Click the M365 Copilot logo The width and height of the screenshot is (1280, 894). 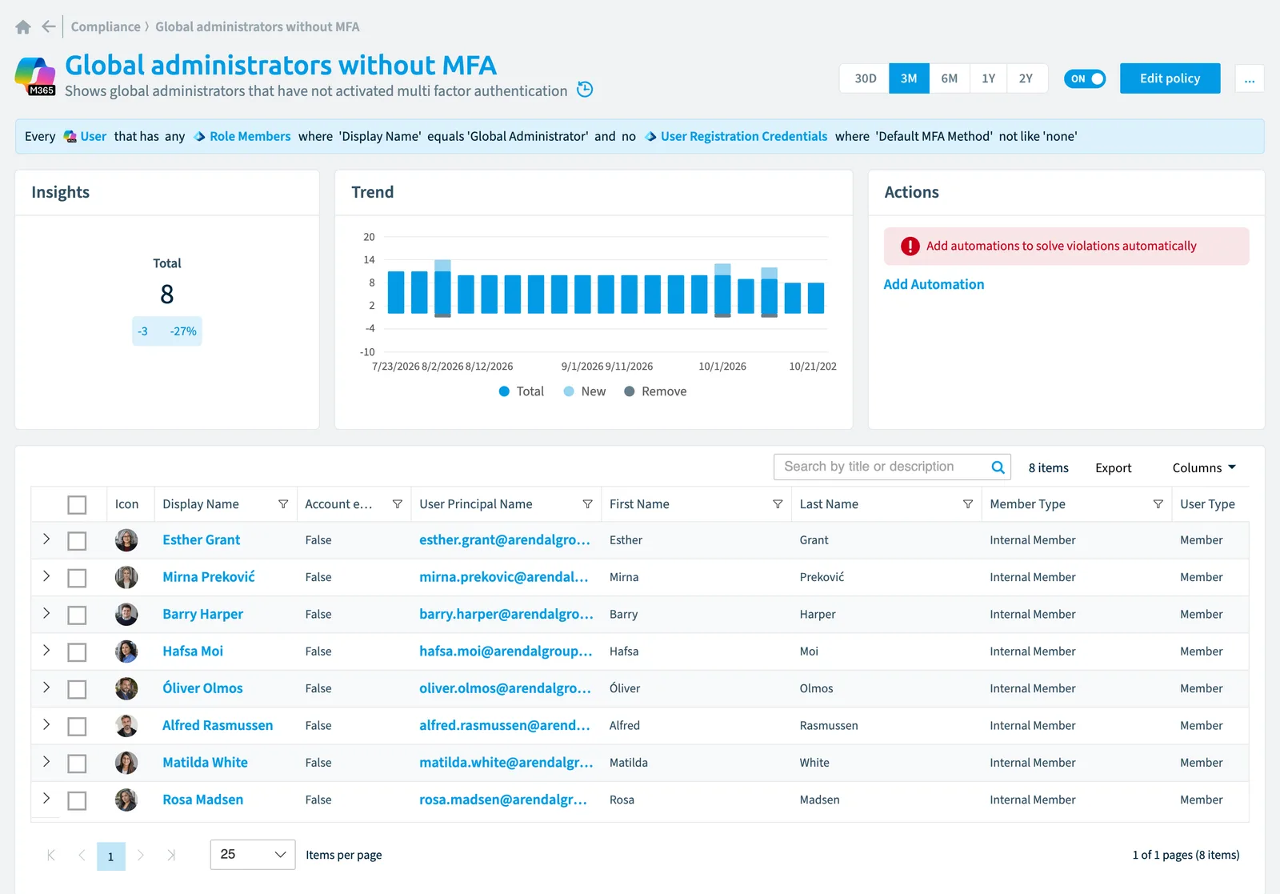pos(35,76)
